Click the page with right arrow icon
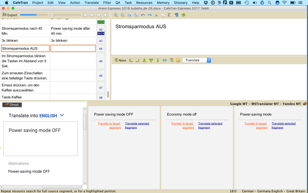308x193 pixels. 137,60
